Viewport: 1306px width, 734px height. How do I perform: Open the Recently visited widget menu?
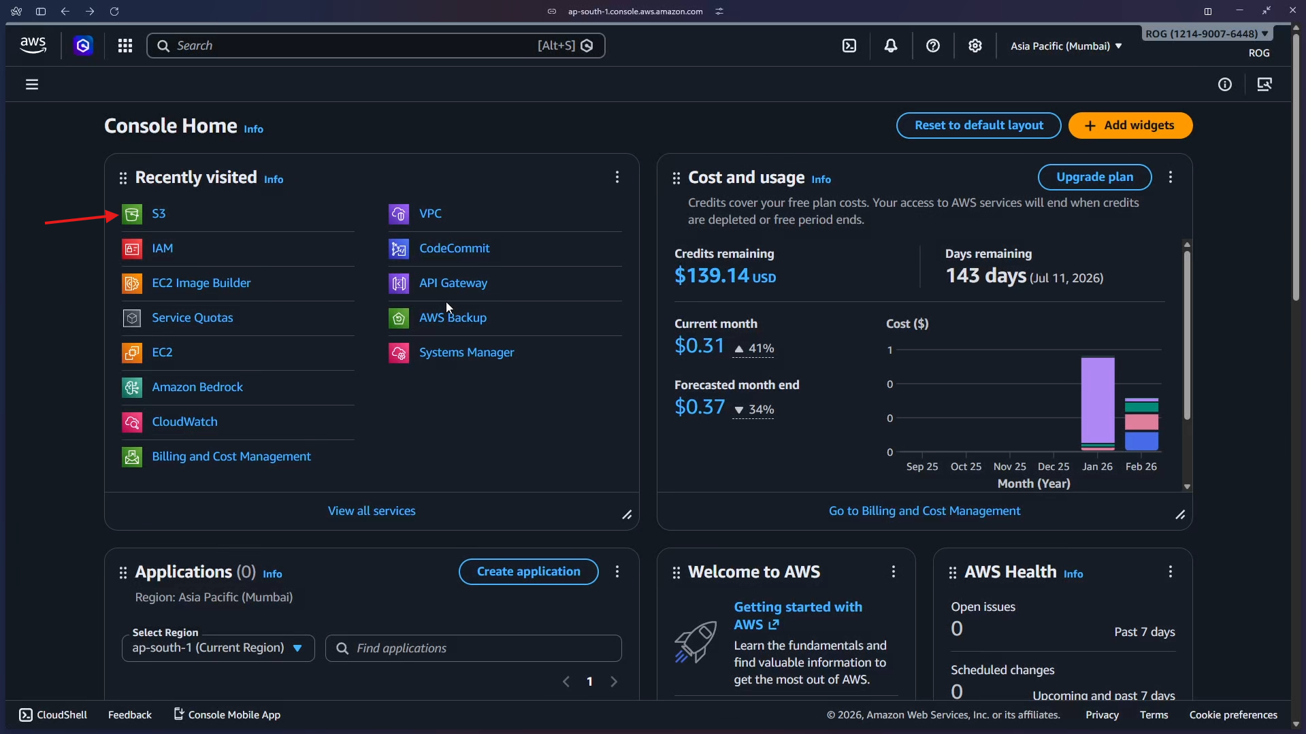pos(617,177)
